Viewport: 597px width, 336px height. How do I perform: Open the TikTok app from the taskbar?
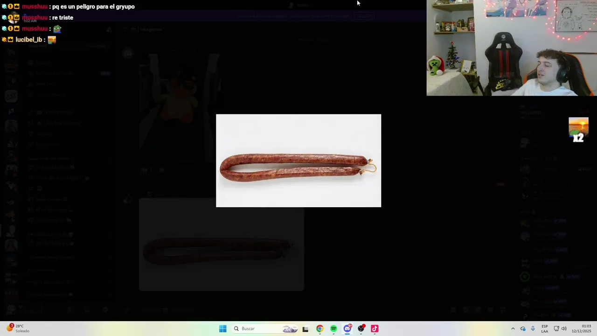tap(375, 329)
